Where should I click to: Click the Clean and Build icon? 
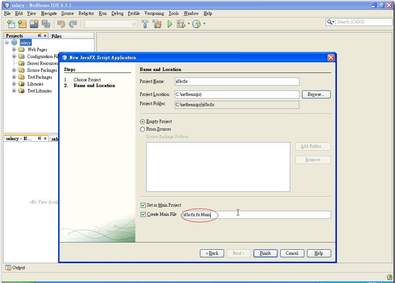click(x=157, y=24)
